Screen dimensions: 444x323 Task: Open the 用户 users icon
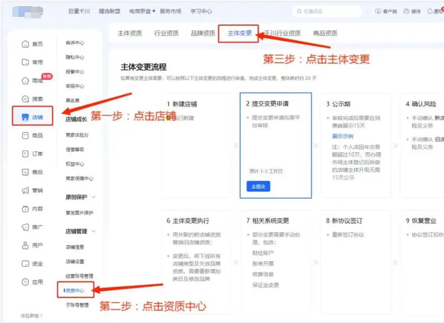pyautogui.click(x=25, y=245)
